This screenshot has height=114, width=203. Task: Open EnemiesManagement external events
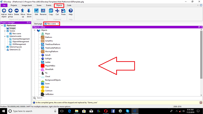[x=21, y=39]
